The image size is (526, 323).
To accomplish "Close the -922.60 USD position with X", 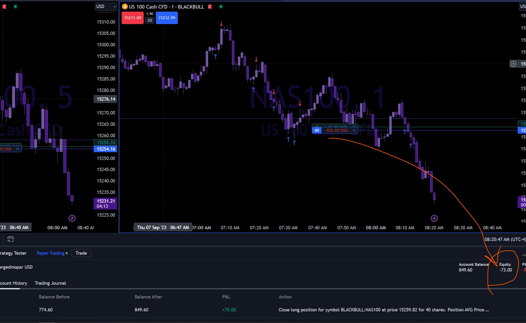I will 354,130.
